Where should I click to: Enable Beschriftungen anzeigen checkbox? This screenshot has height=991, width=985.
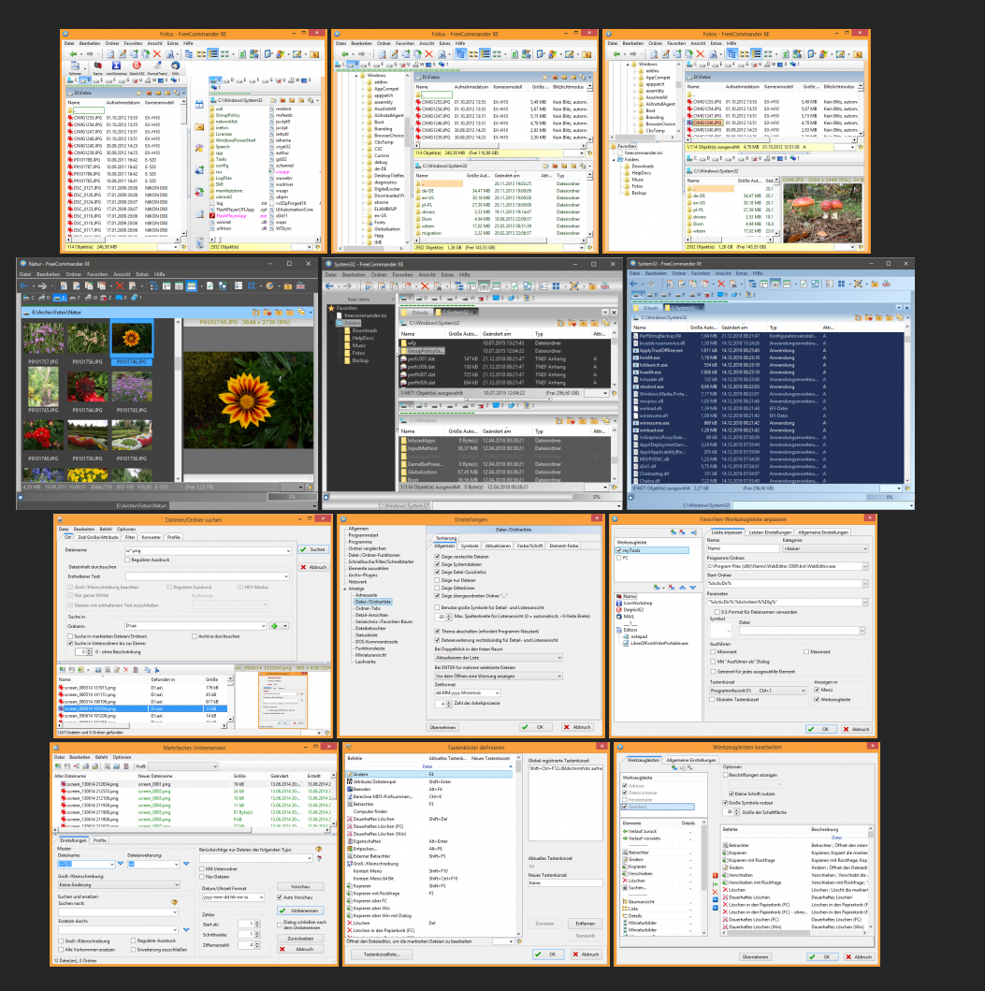click(x=725, y=775)
